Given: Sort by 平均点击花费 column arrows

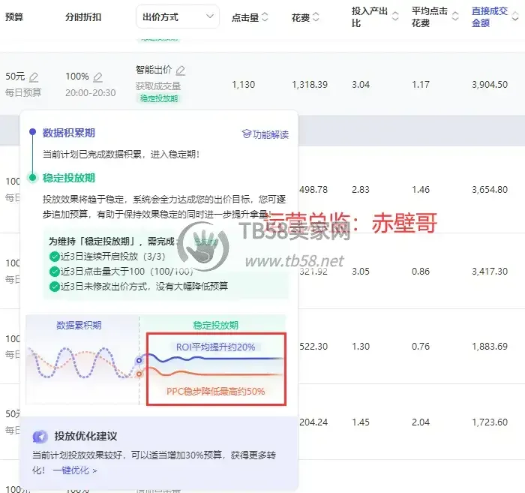Looking at the screenshot, I should pos(455,16).
